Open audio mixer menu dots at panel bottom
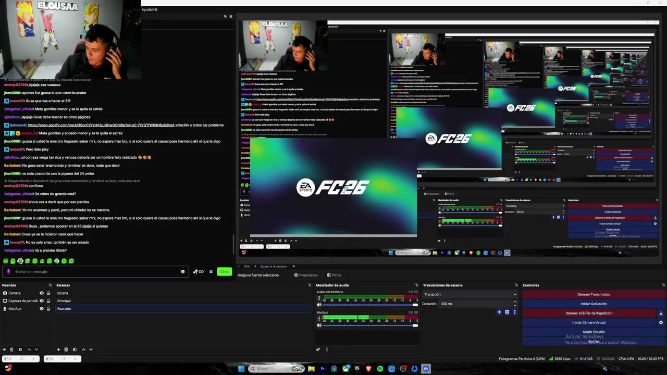The width and height of the screenshot is (667, 375). pos(327,349)
